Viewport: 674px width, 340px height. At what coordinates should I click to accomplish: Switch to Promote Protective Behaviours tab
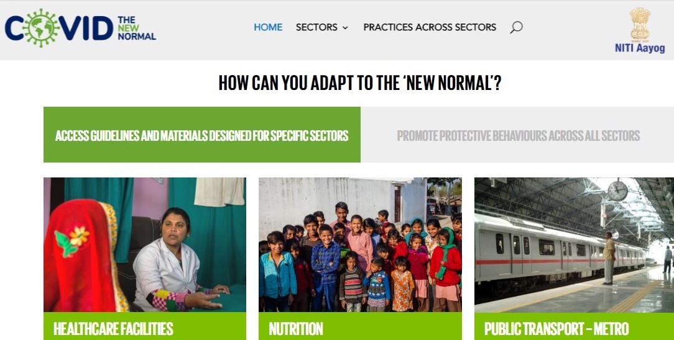pos(517,135)
